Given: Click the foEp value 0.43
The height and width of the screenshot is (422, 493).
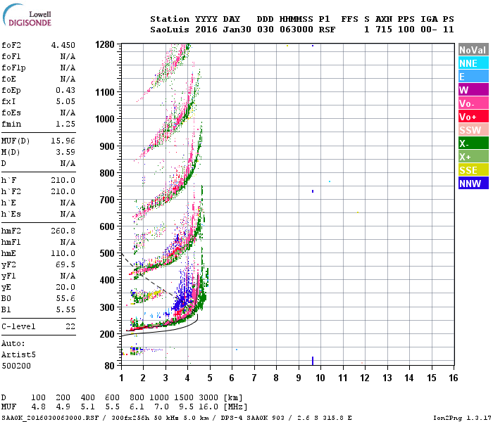Looking at the screenshot, I should pos(65,90).
